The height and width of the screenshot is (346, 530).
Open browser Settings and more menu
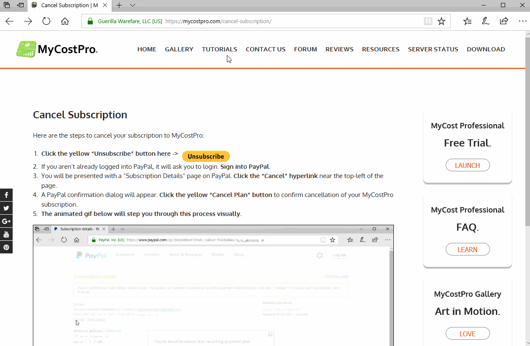pos(522,21)
